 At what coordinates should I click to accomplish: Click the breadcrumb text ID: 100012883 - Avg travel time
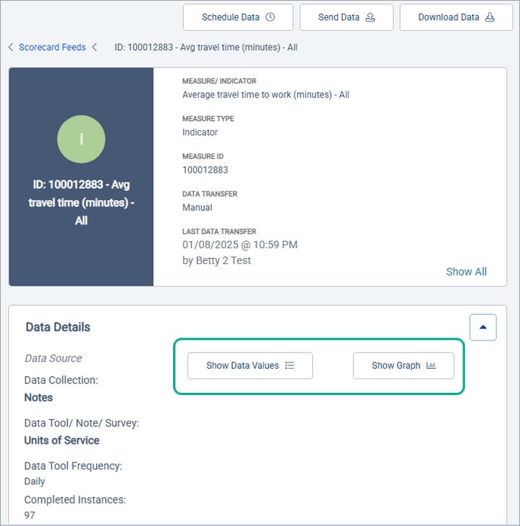206,47
